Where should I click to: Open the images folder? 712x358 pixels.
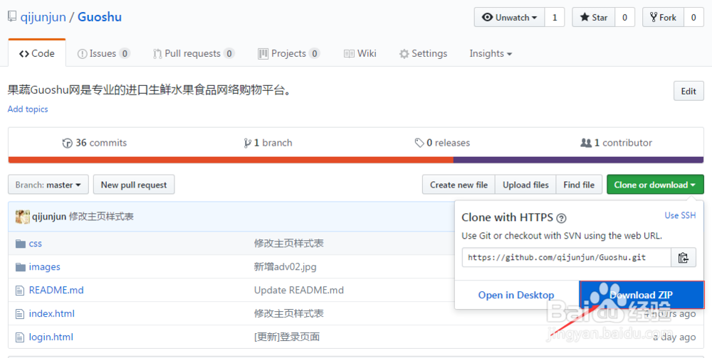[x=44, y=267]
